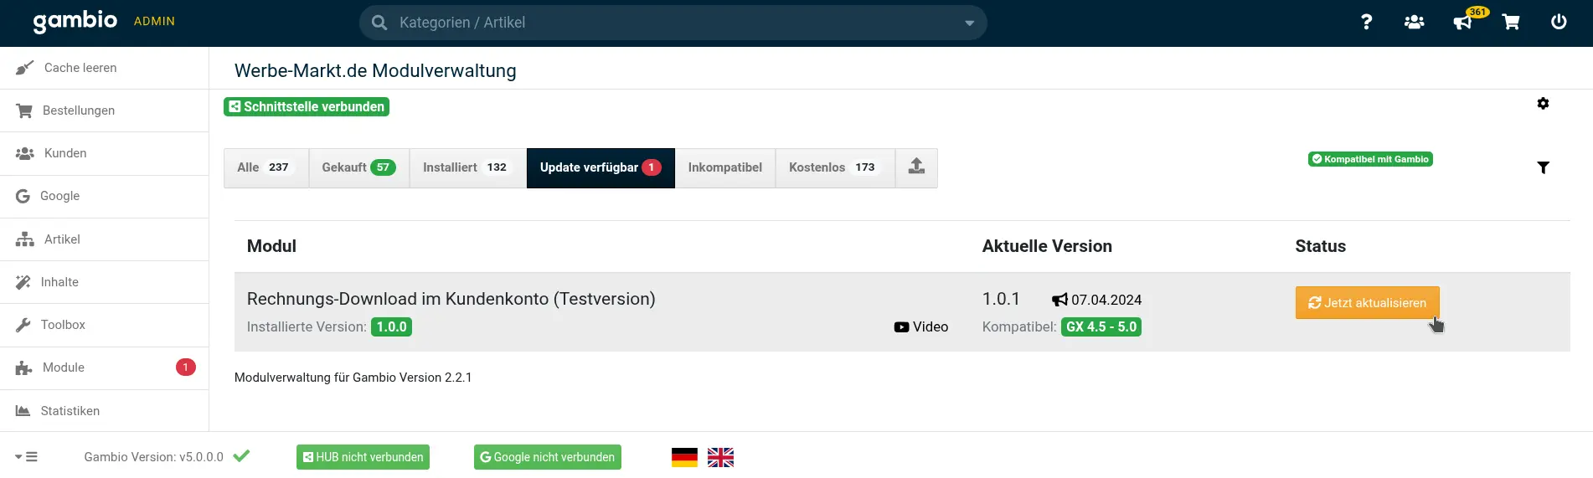1593x478 pixels.
Task: Click the red Module notification badge
Action: coord(186,367)
